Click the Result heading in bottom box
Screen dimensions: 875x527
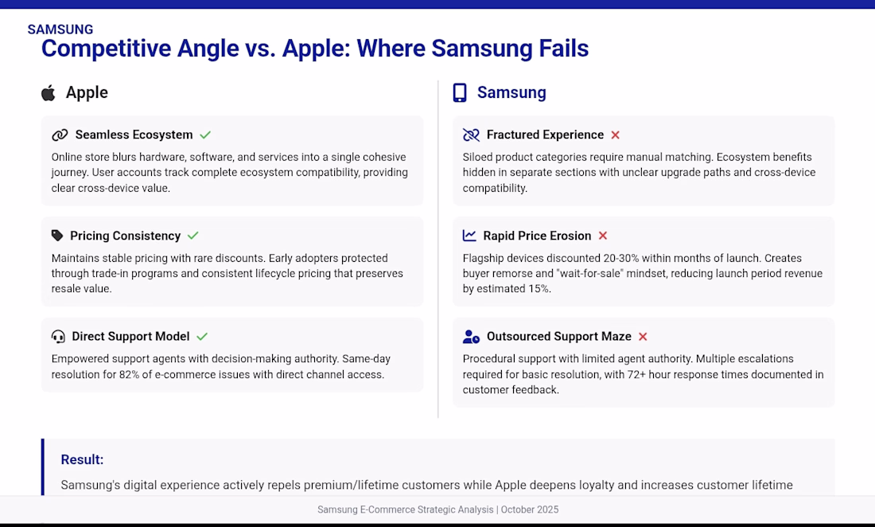point(82,459)
